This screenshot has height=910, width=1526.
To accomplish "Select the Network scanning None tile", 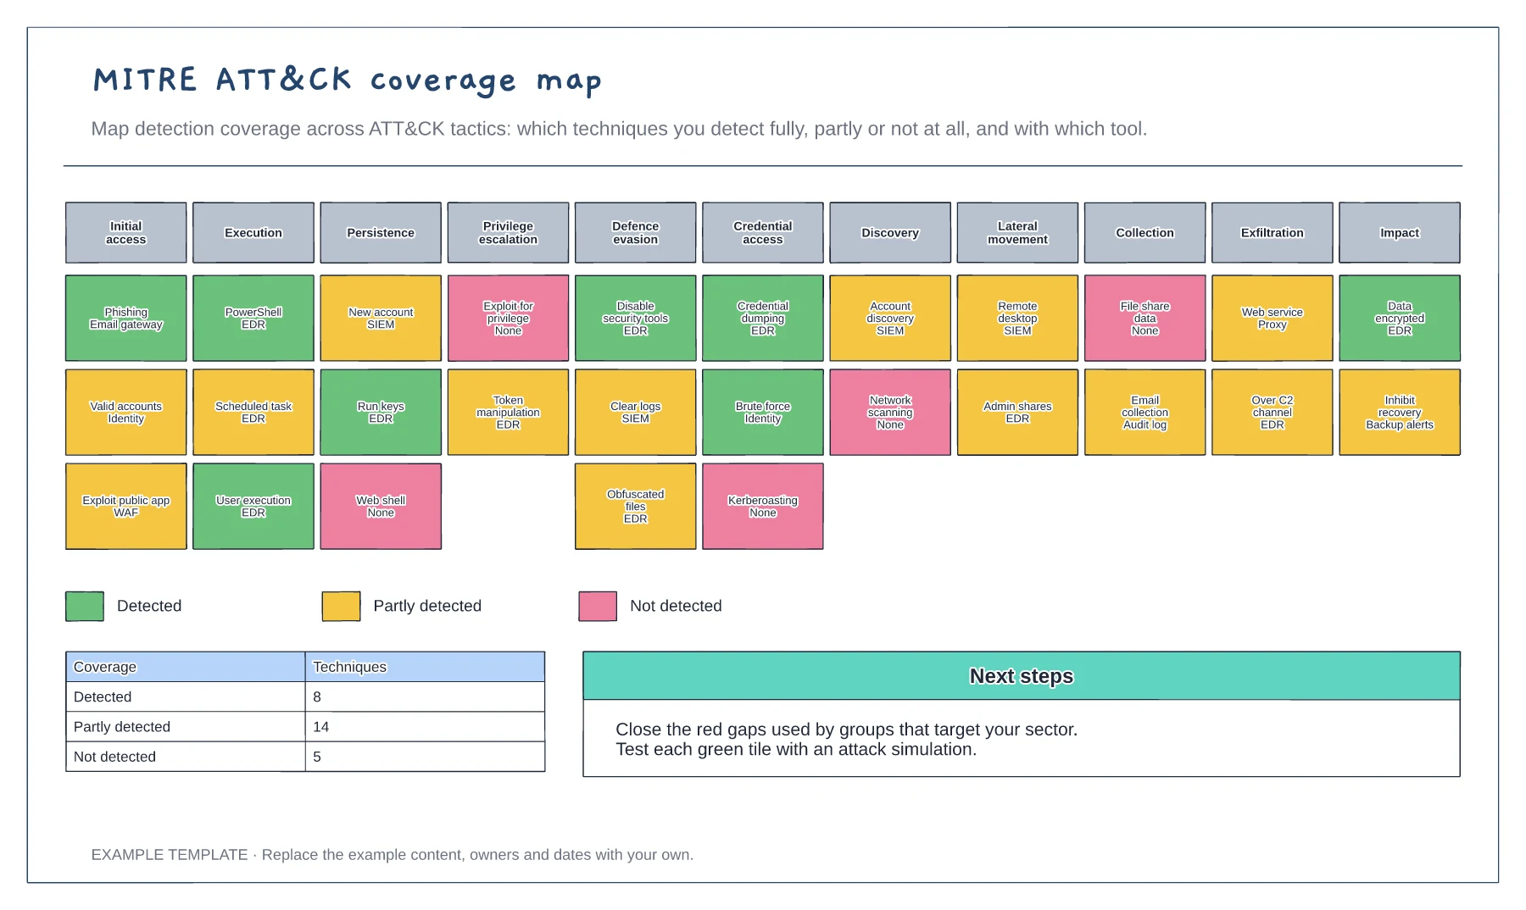I will pos(890,413).
